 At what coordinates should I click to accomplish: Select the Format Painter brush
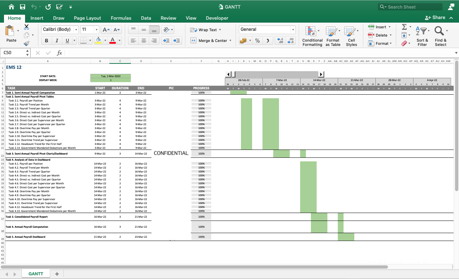pos(27,43)
